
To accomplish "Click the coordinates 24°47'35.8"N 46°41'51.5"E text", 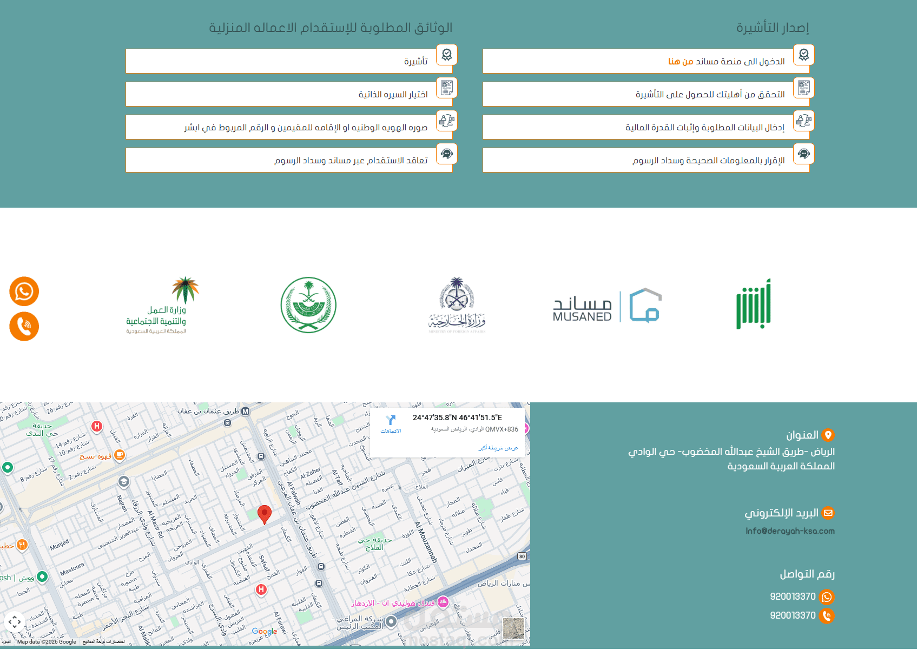I will (x=457, y=417).
